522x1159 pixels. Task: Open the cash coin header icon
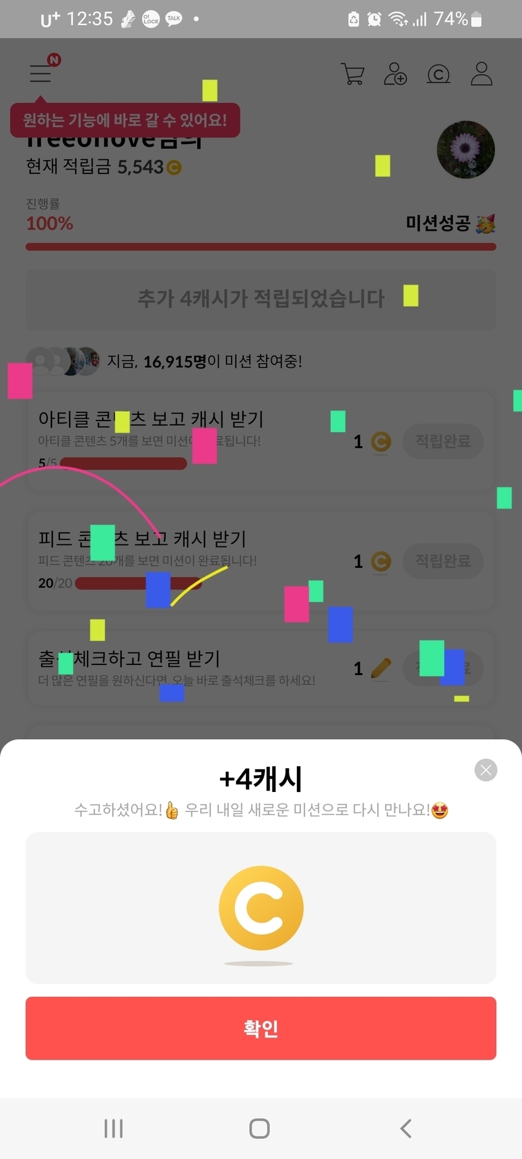[438, 74]
